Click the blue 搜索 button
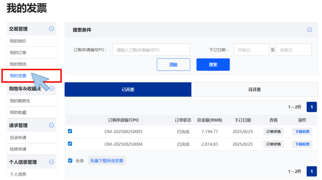Screen dimensions: 322x180 click(x=213, y=65)
